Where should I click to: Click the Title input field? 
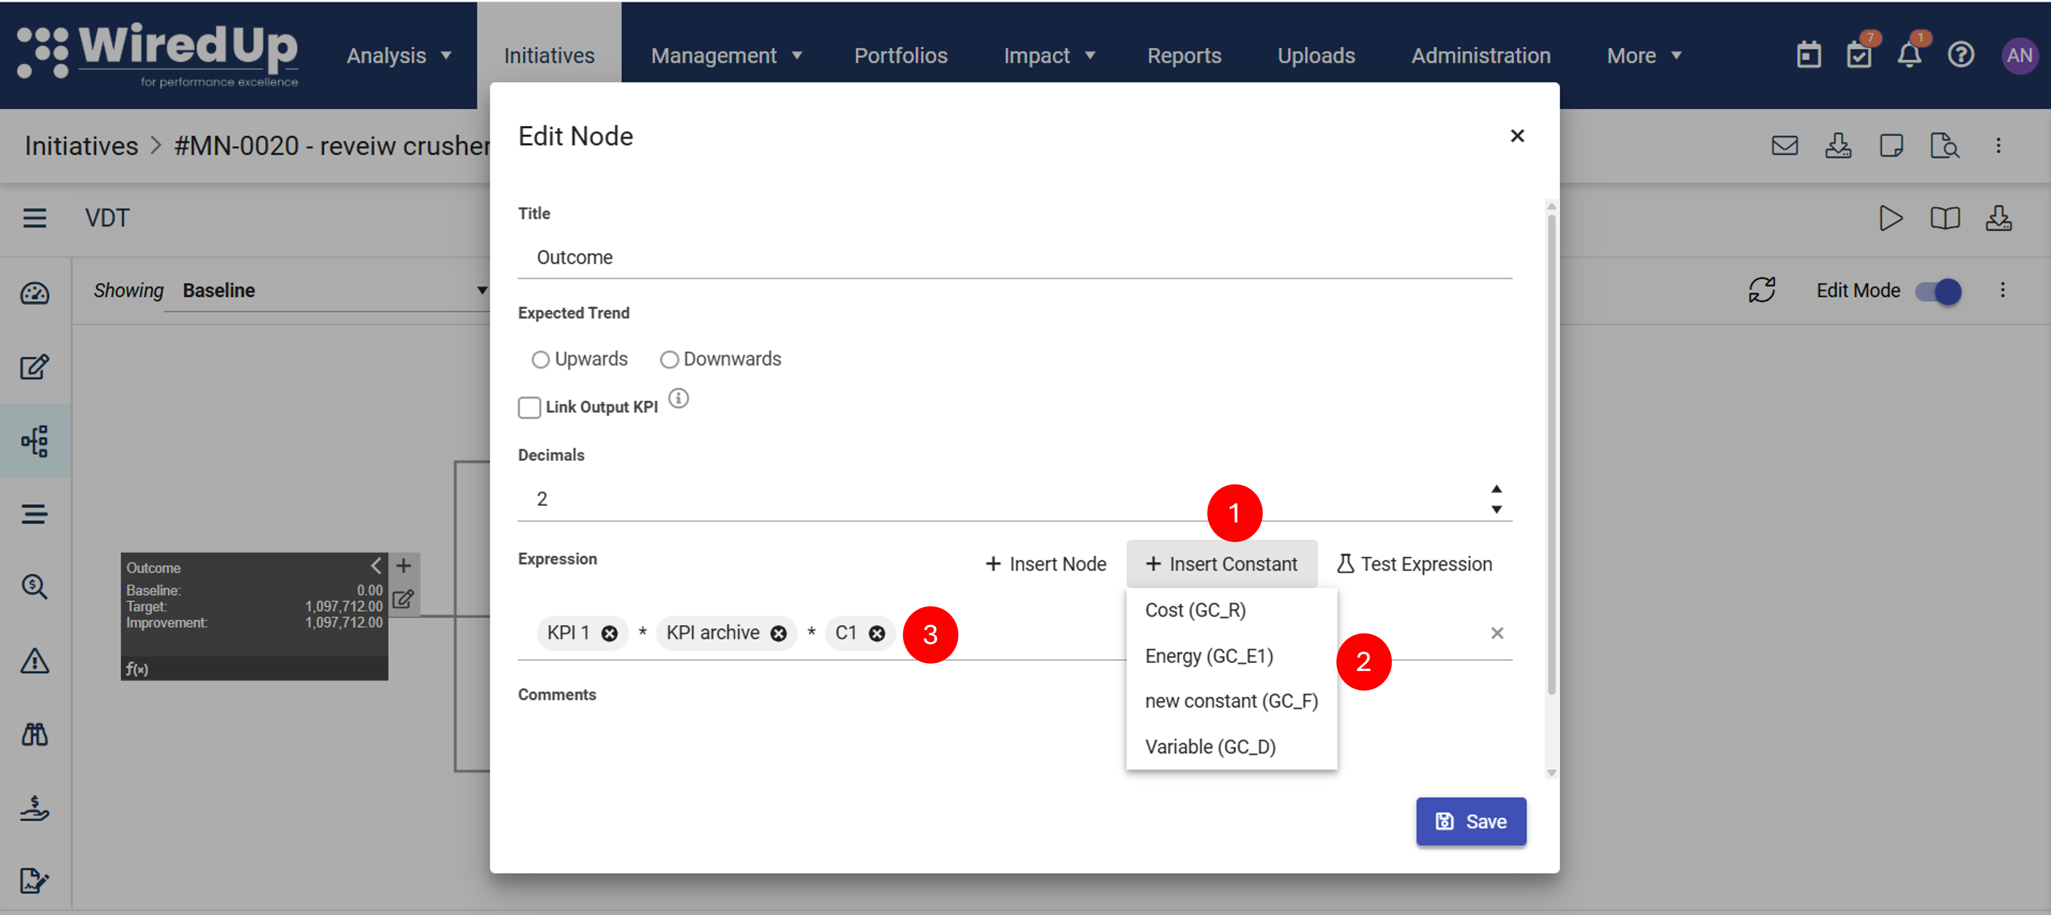tap(1014, 258)
